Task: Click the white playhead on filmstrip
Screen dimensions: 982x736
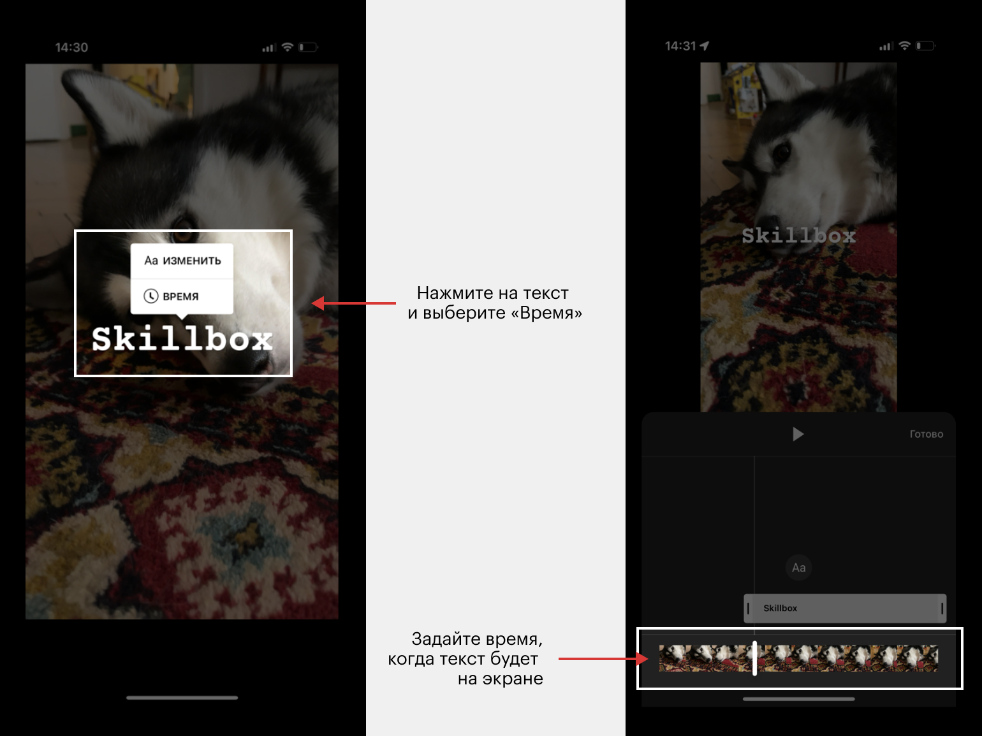Action: (754, 658)
